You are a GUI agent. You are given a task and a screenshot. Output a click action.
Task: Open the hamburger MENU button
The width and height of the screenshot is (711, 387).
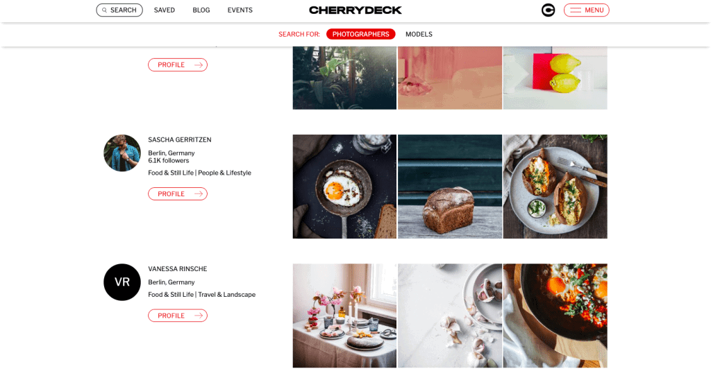586,10
